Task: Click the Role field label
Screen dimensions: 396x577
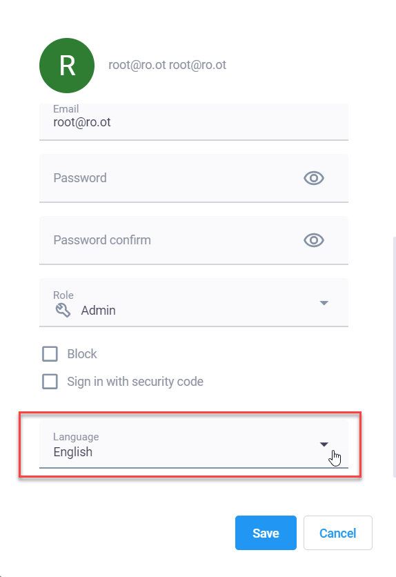Action: pyautogui.click(x=63, y=295)
